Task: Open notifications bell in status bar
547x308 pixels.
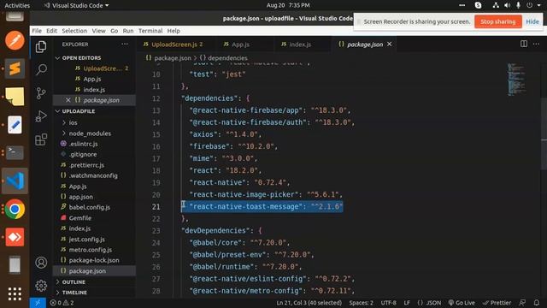Action: [x=537, y=303]
